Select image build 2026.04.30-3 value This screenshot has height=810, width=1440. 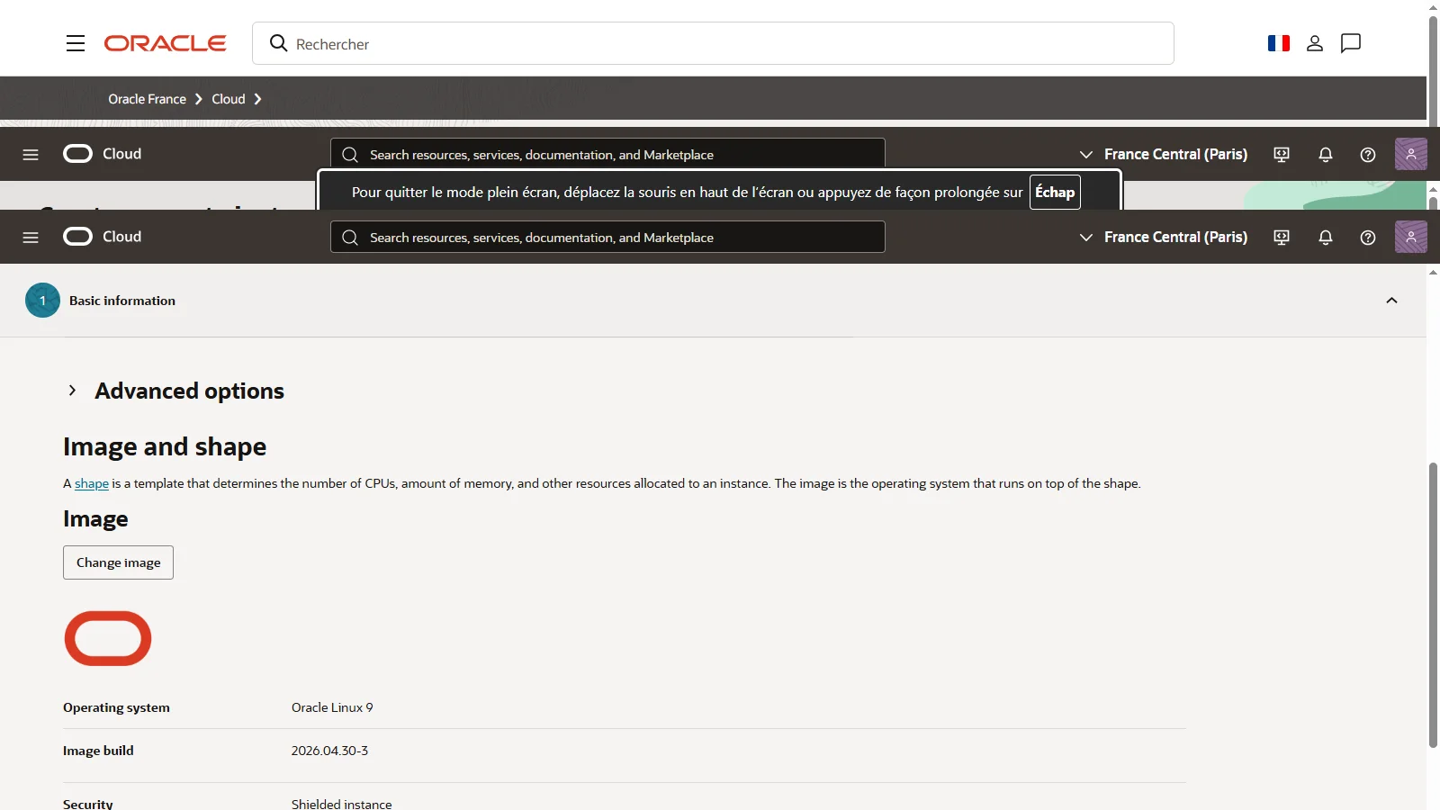tap(329, 751)
